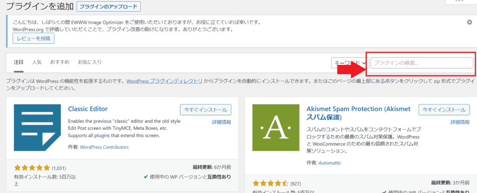This screenshot has width=477, height=193.
Task: Click the Akismet star rating
Action: [270, 183]
